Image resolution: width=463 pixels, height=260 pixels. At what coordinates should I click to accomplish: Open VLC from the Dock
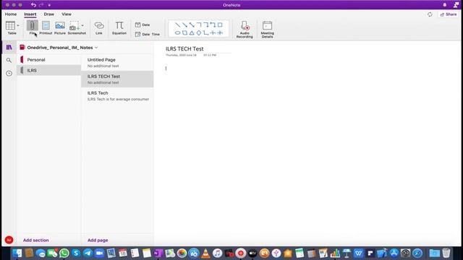pyautogui.click(x=205, y=253)
